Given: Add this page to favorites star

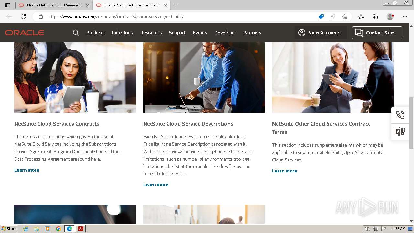Looking at the screenshot, I should coord(344,17).
